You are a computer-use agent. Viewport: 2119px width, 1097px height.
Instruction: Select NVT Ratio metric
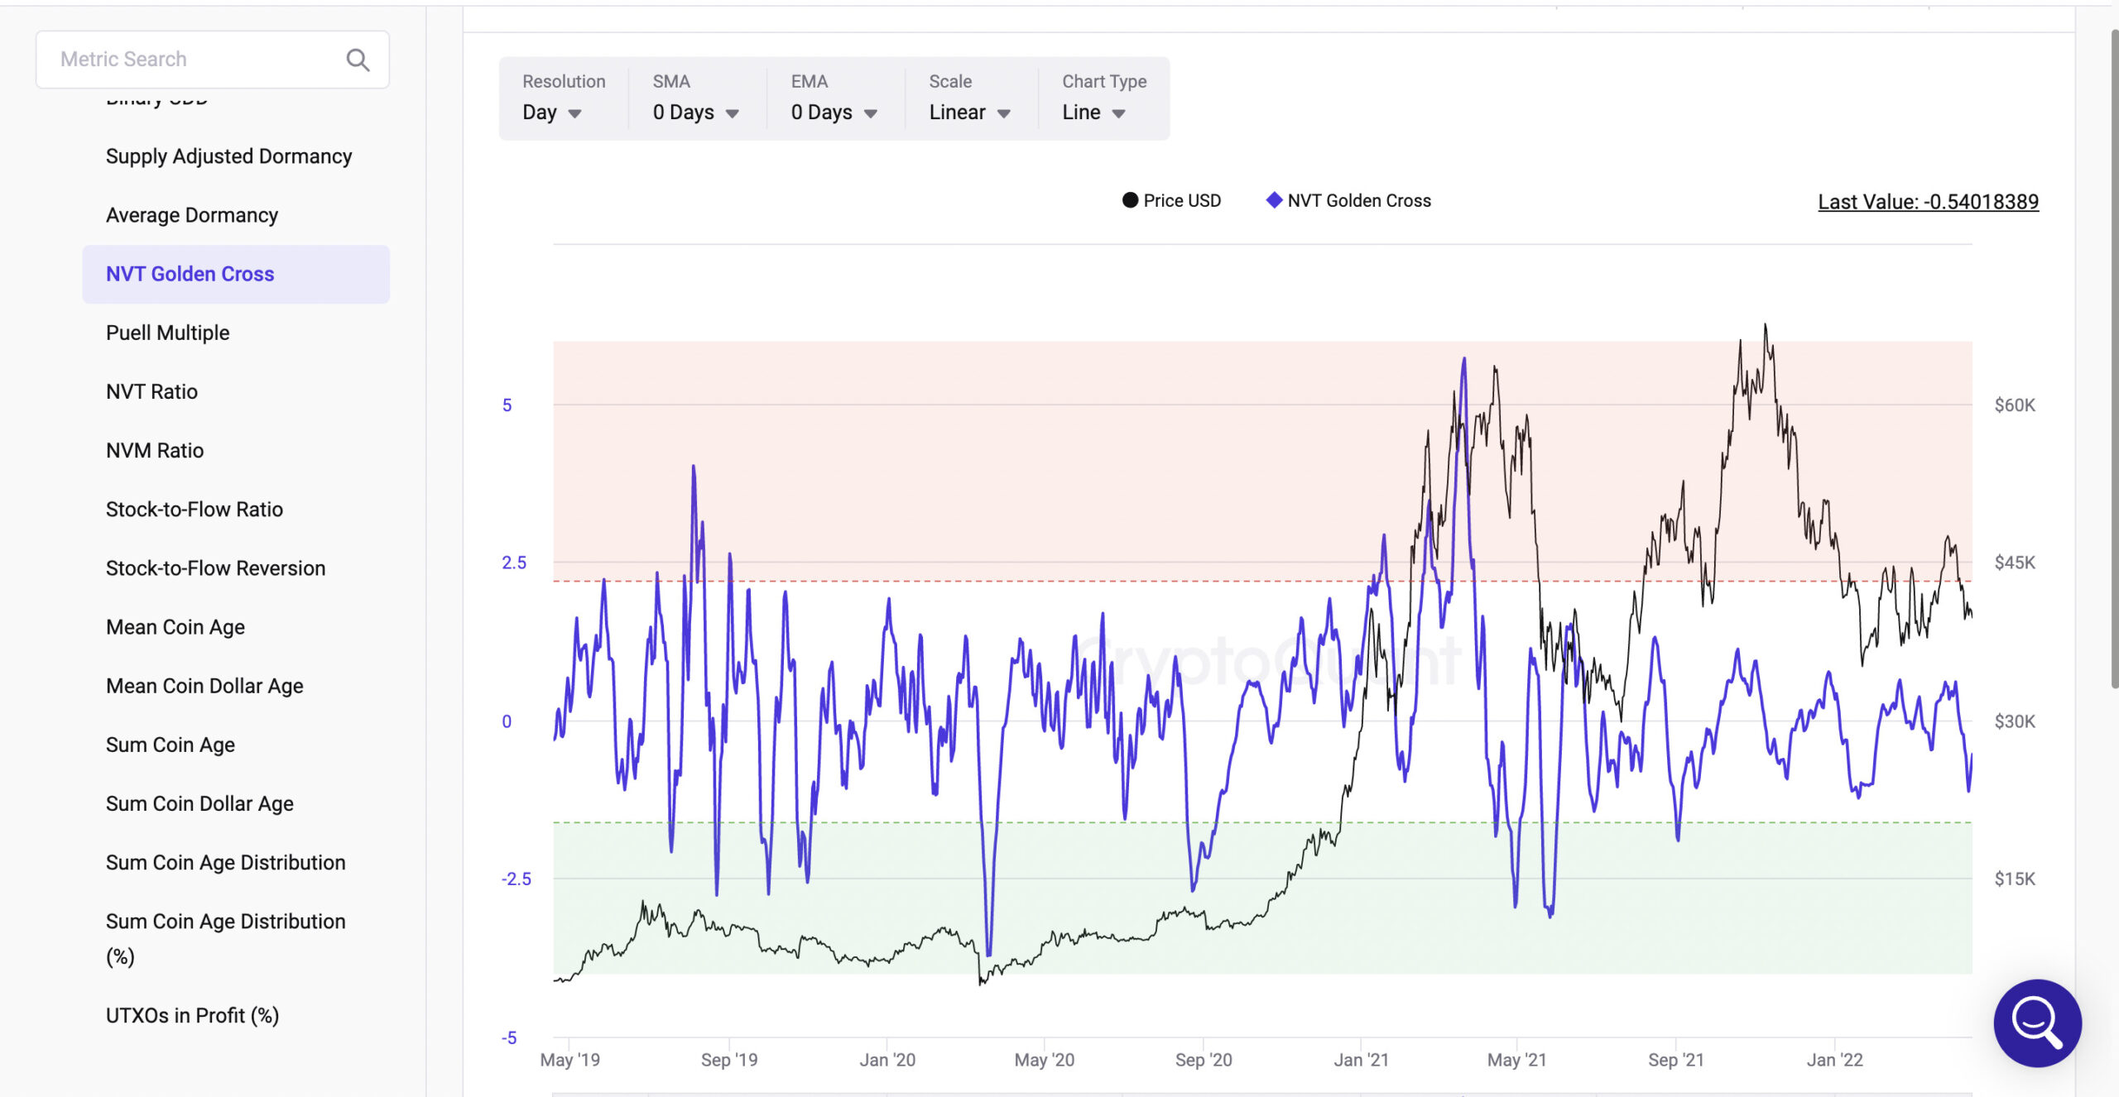point(152,391)
